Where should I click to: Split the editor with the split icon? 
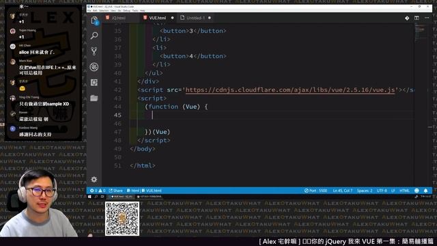pyautogui.click(x=417, y=18)
